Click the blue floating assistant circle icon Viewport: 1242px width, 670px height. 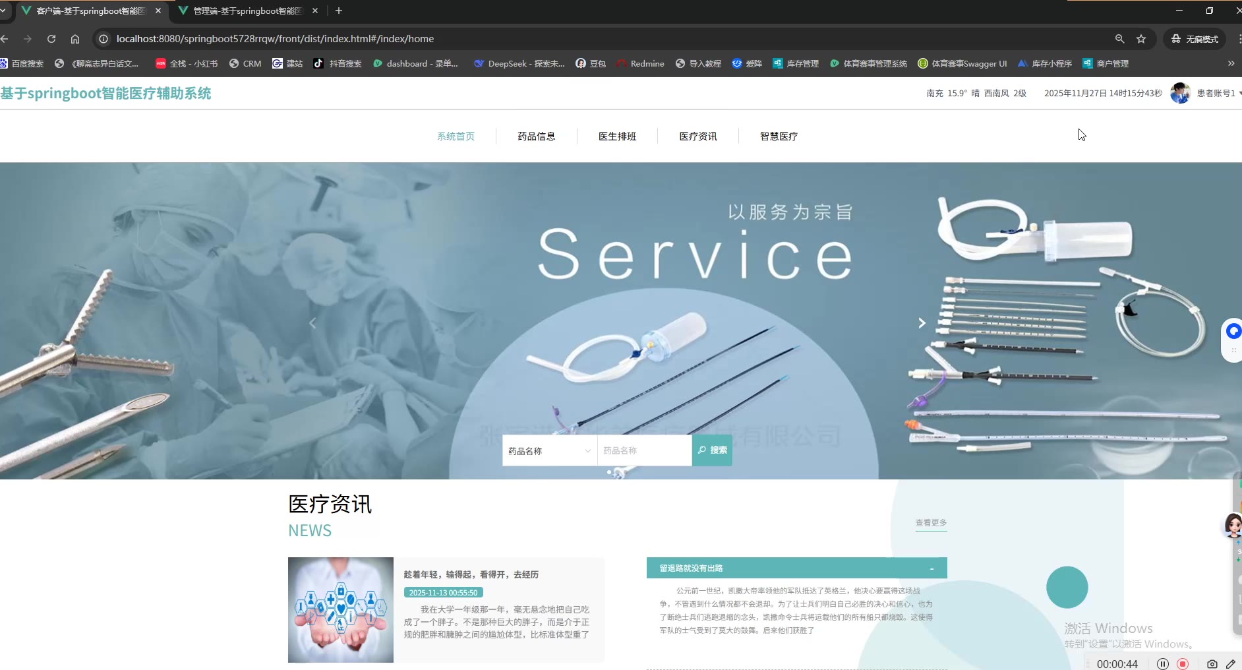(x=1233, y=331)
